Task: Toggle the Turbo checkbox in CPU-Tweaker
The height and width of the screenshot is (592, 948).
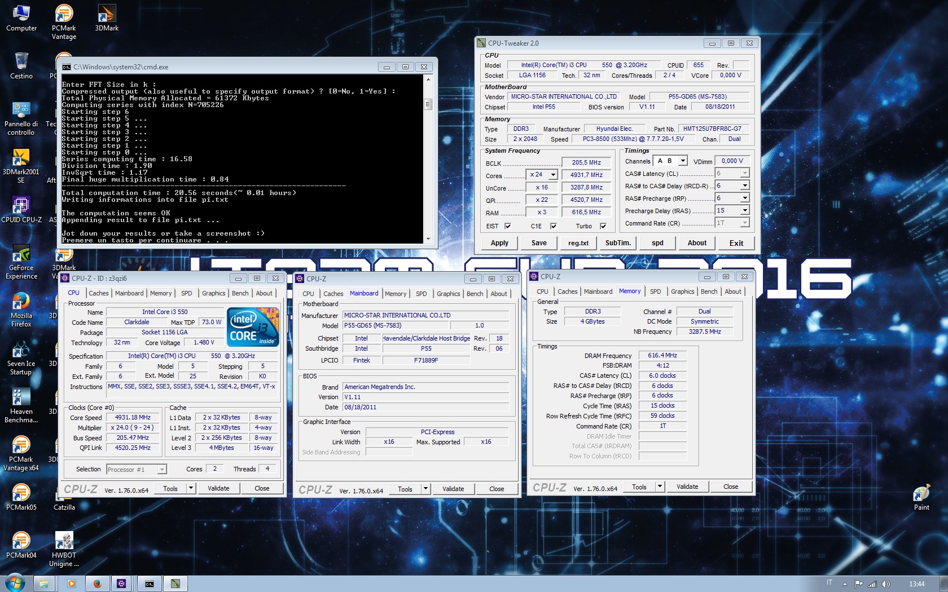Action: [x=603, y=226]
